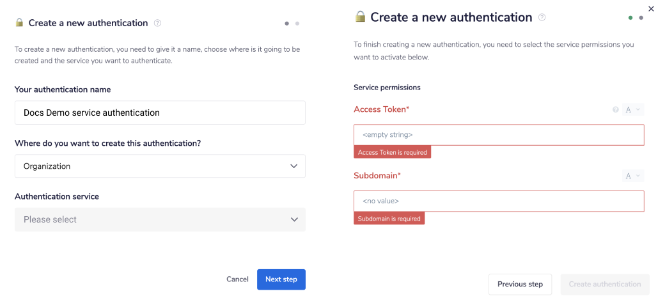This screenshot has width=665, height=305.
Task: Go back with Previous step button
Action: (520, 285)
